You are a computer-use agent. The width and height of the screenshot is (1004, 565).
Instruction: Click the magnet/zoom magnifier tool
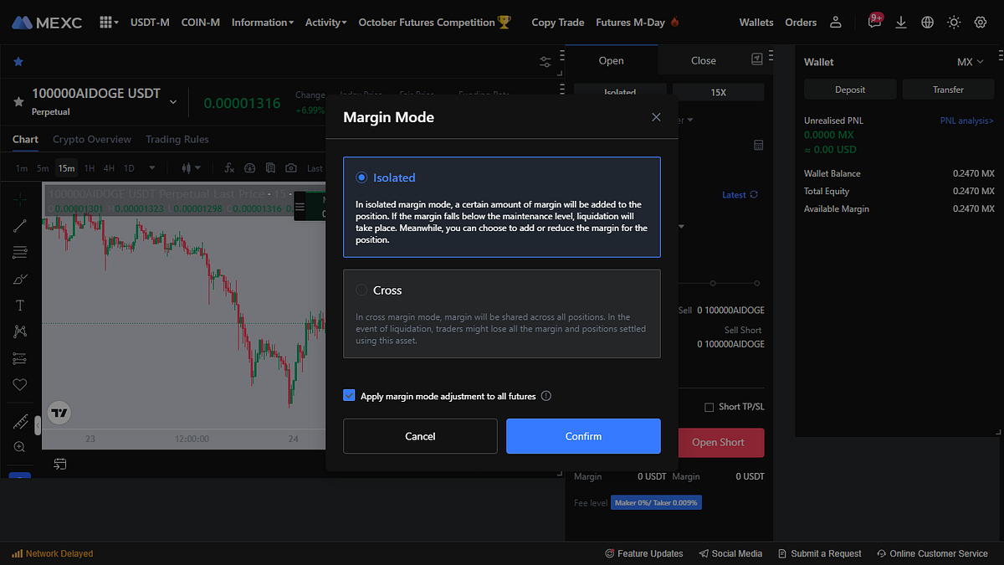point(18,446)
